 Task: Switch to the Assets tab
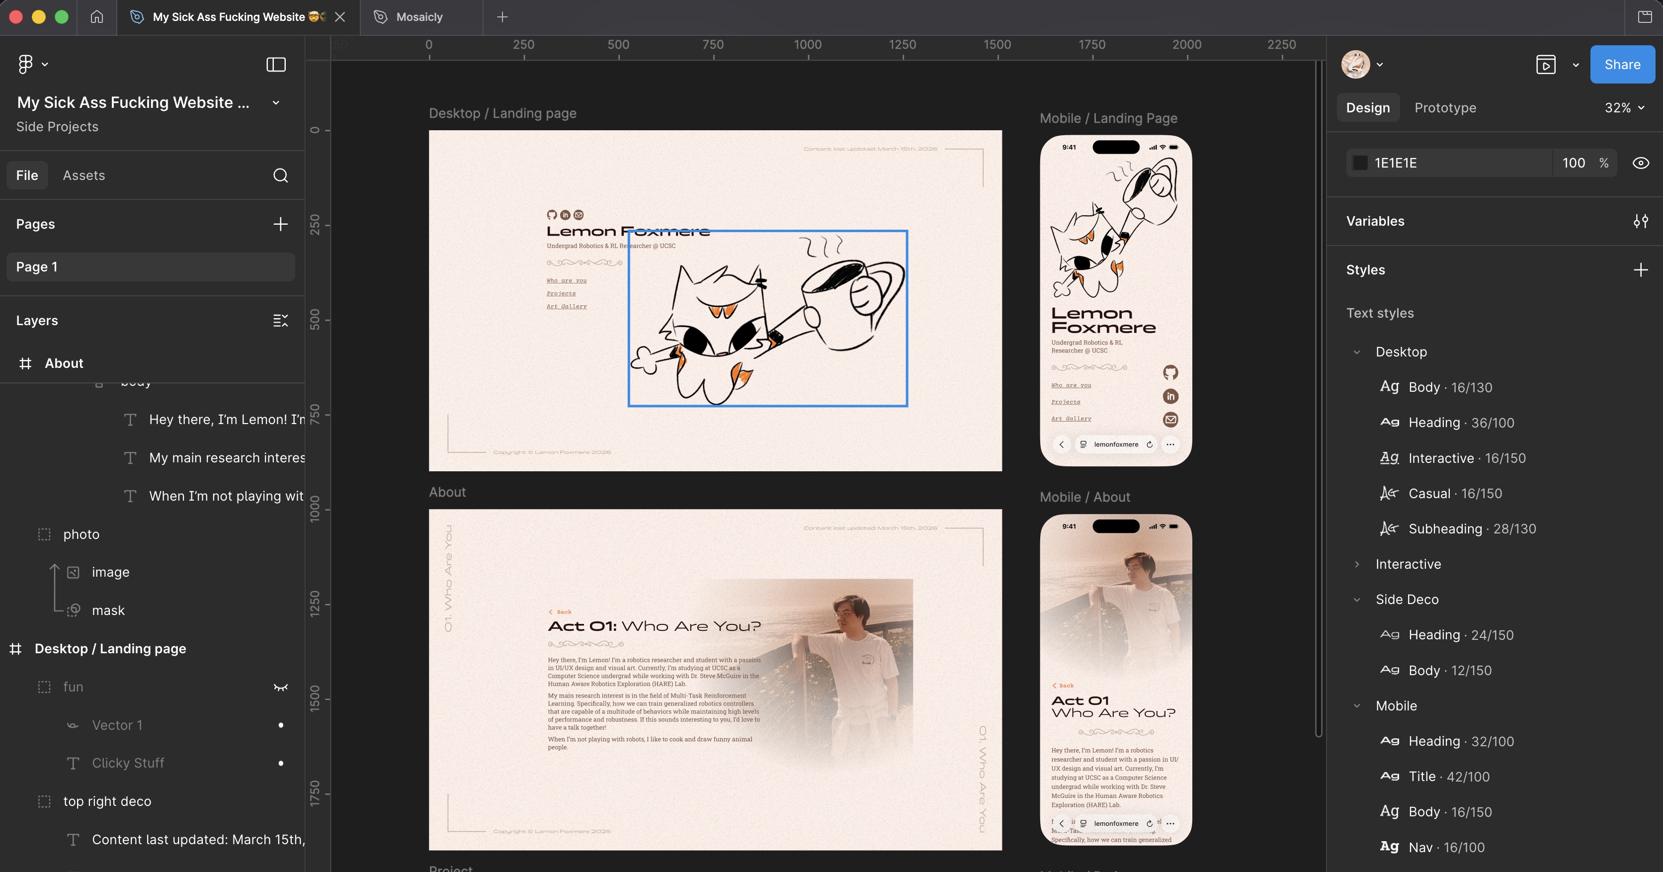83,175
